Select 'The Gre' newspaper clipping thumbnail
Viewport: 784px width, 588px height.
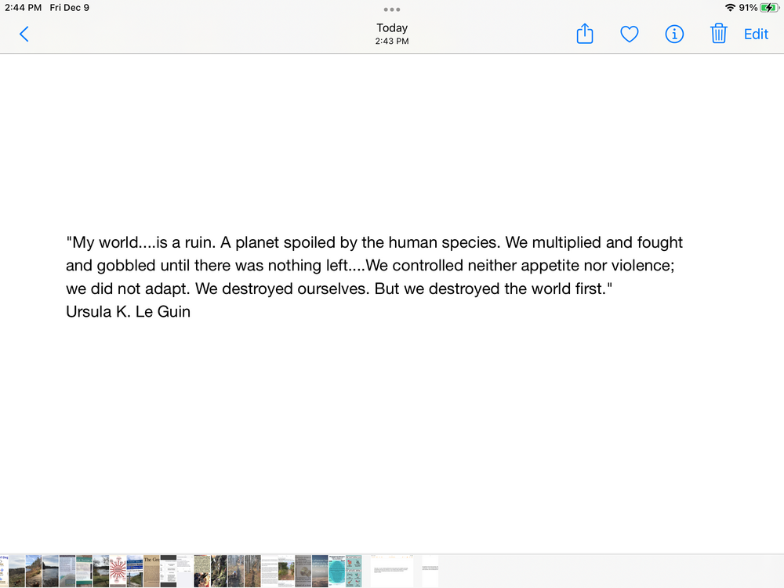coord(151,571)
